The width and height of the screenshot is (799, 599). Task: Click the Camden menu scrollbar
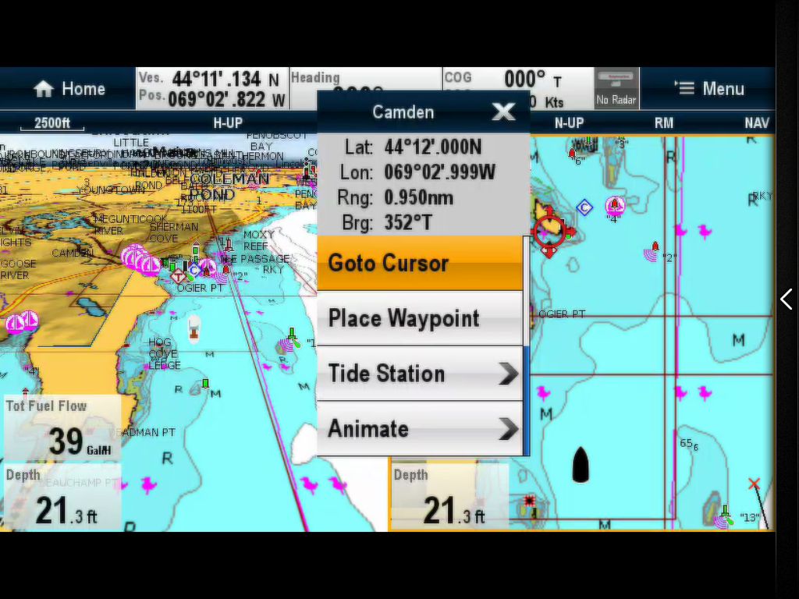(527, 346)
